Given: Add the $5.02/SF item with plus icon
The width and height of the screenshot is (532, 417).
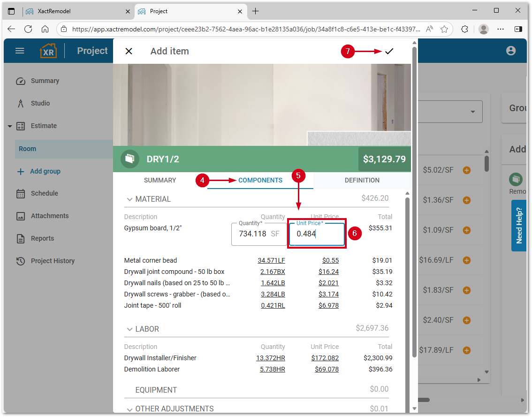Looking at the screenshot, I should pos(466,170).
